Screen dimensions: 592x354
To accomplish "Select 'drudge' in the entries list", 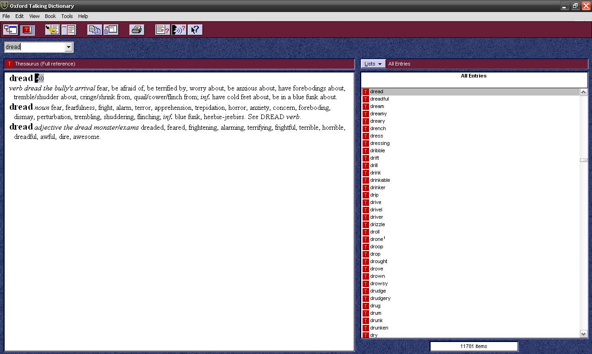I will [378, 291].
